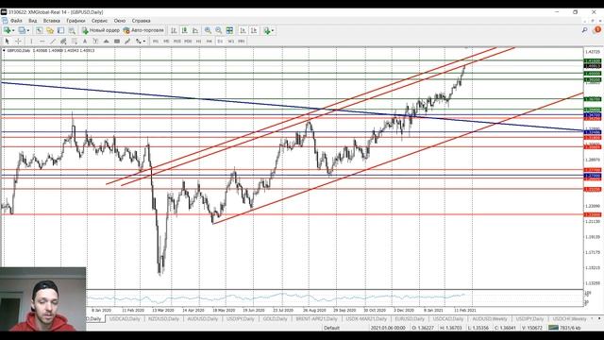Open the orange notification icon top right

coord(597,29)
